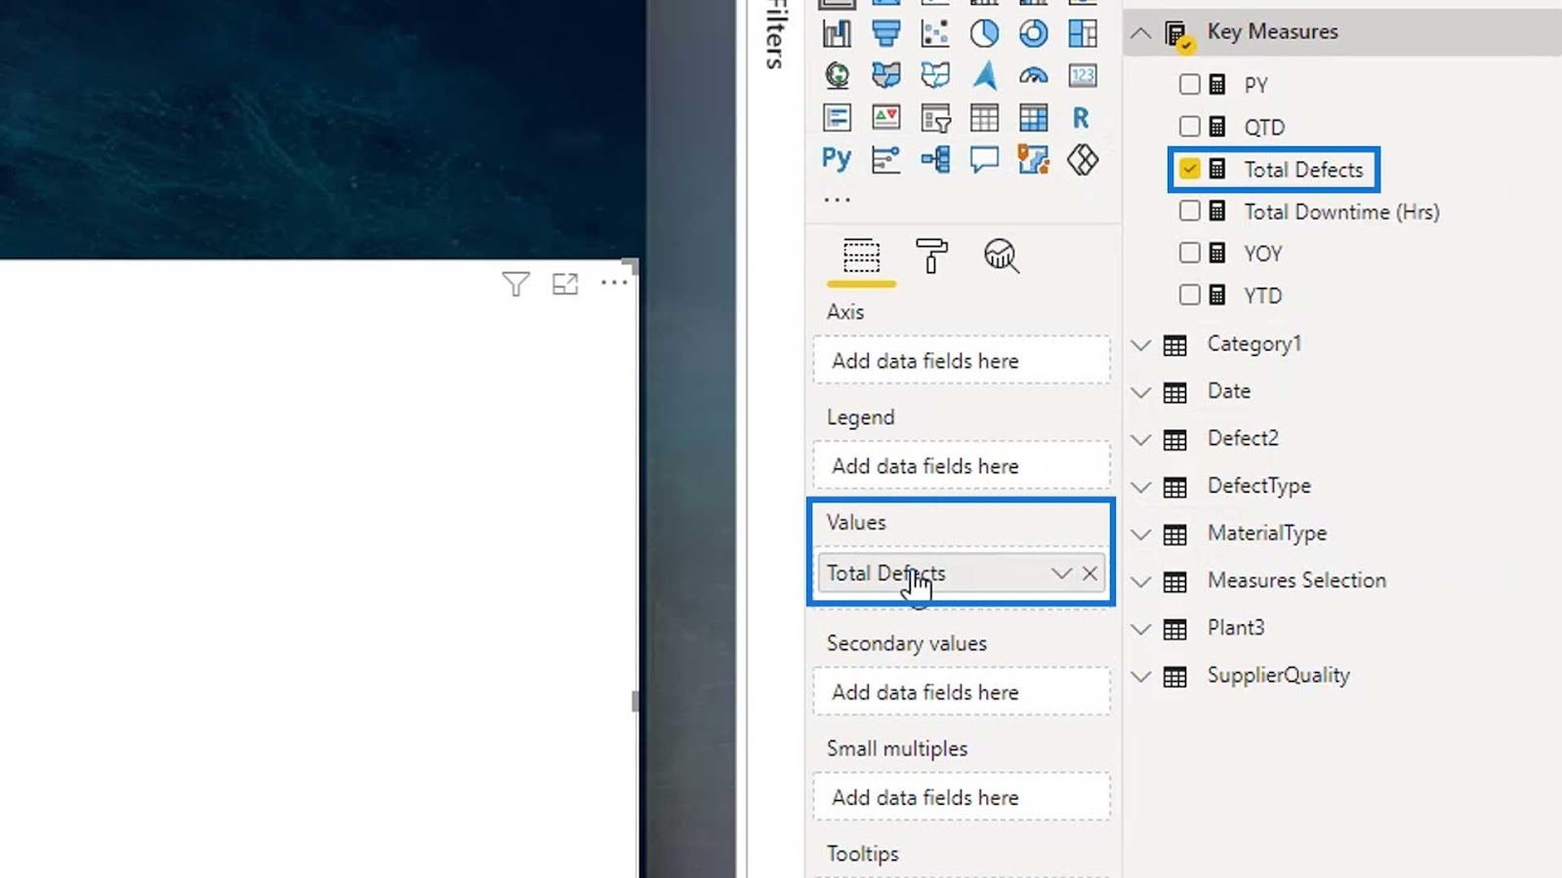This screenshot has height=878, width=1562.
Task: Pick the Azure map arrow icon
Action: (984, 75)
